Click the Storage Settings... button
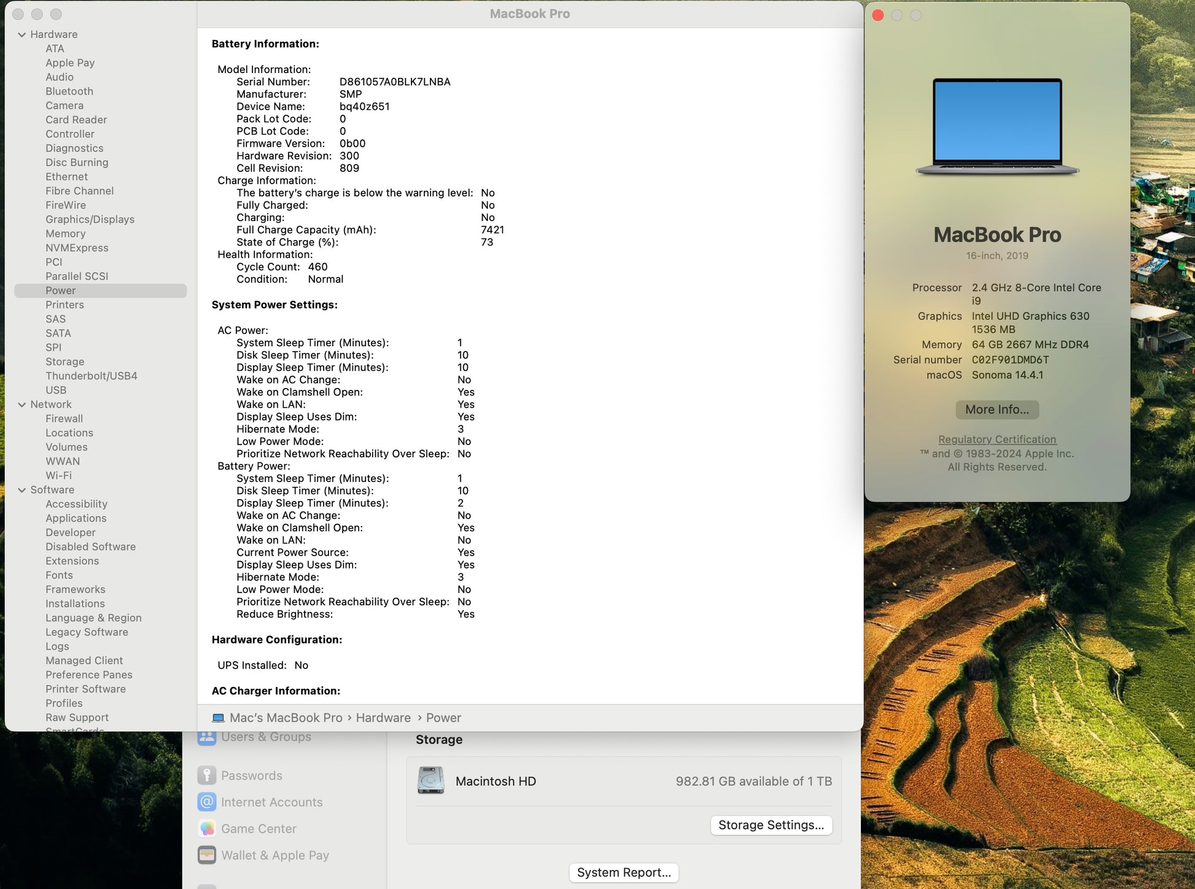The height and width of the screenshot is (889, 1195). tap(771, 825)
